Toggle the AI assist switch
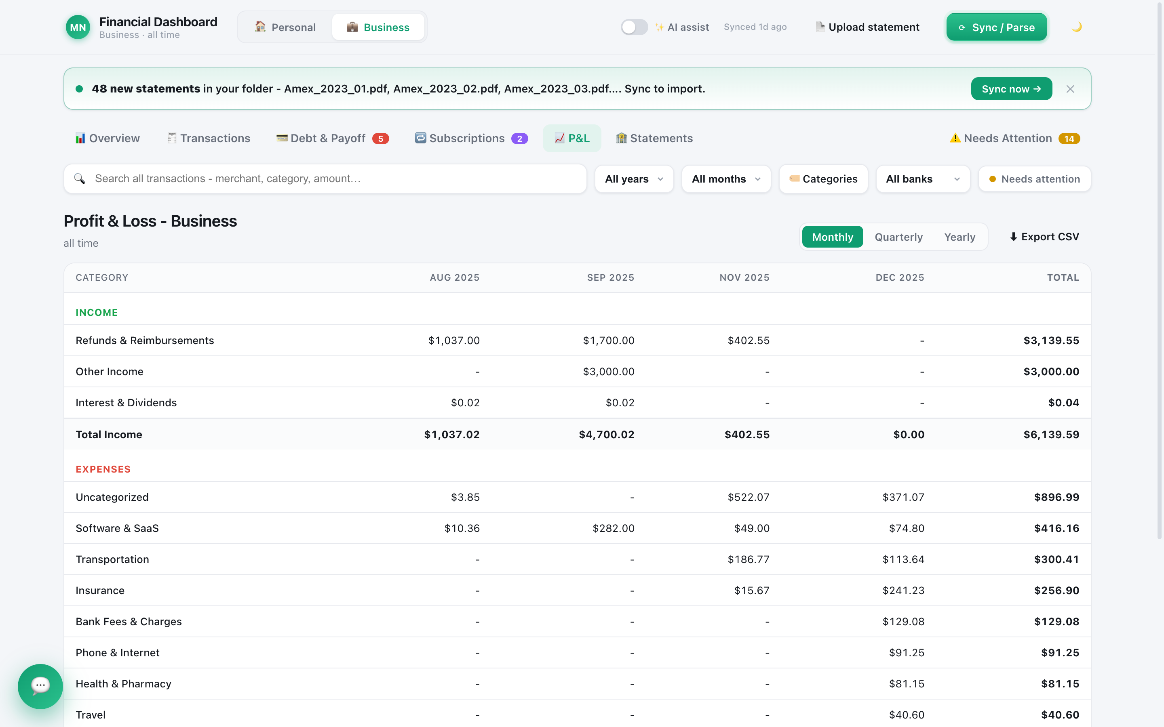Screen dimensions: 1164x727 tap(634, 27)
